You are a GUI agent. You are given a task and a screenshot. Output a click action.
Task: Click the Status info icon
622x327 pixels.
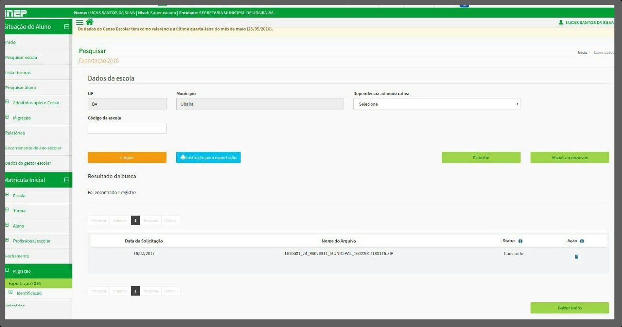tap(520, 241)
